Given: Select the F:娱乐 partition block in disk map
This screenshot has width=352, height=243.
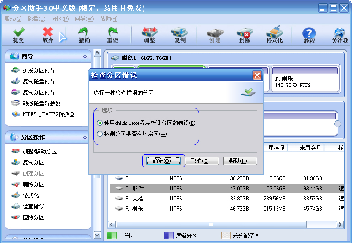Looking at the screenshot, I should (305, 79).
